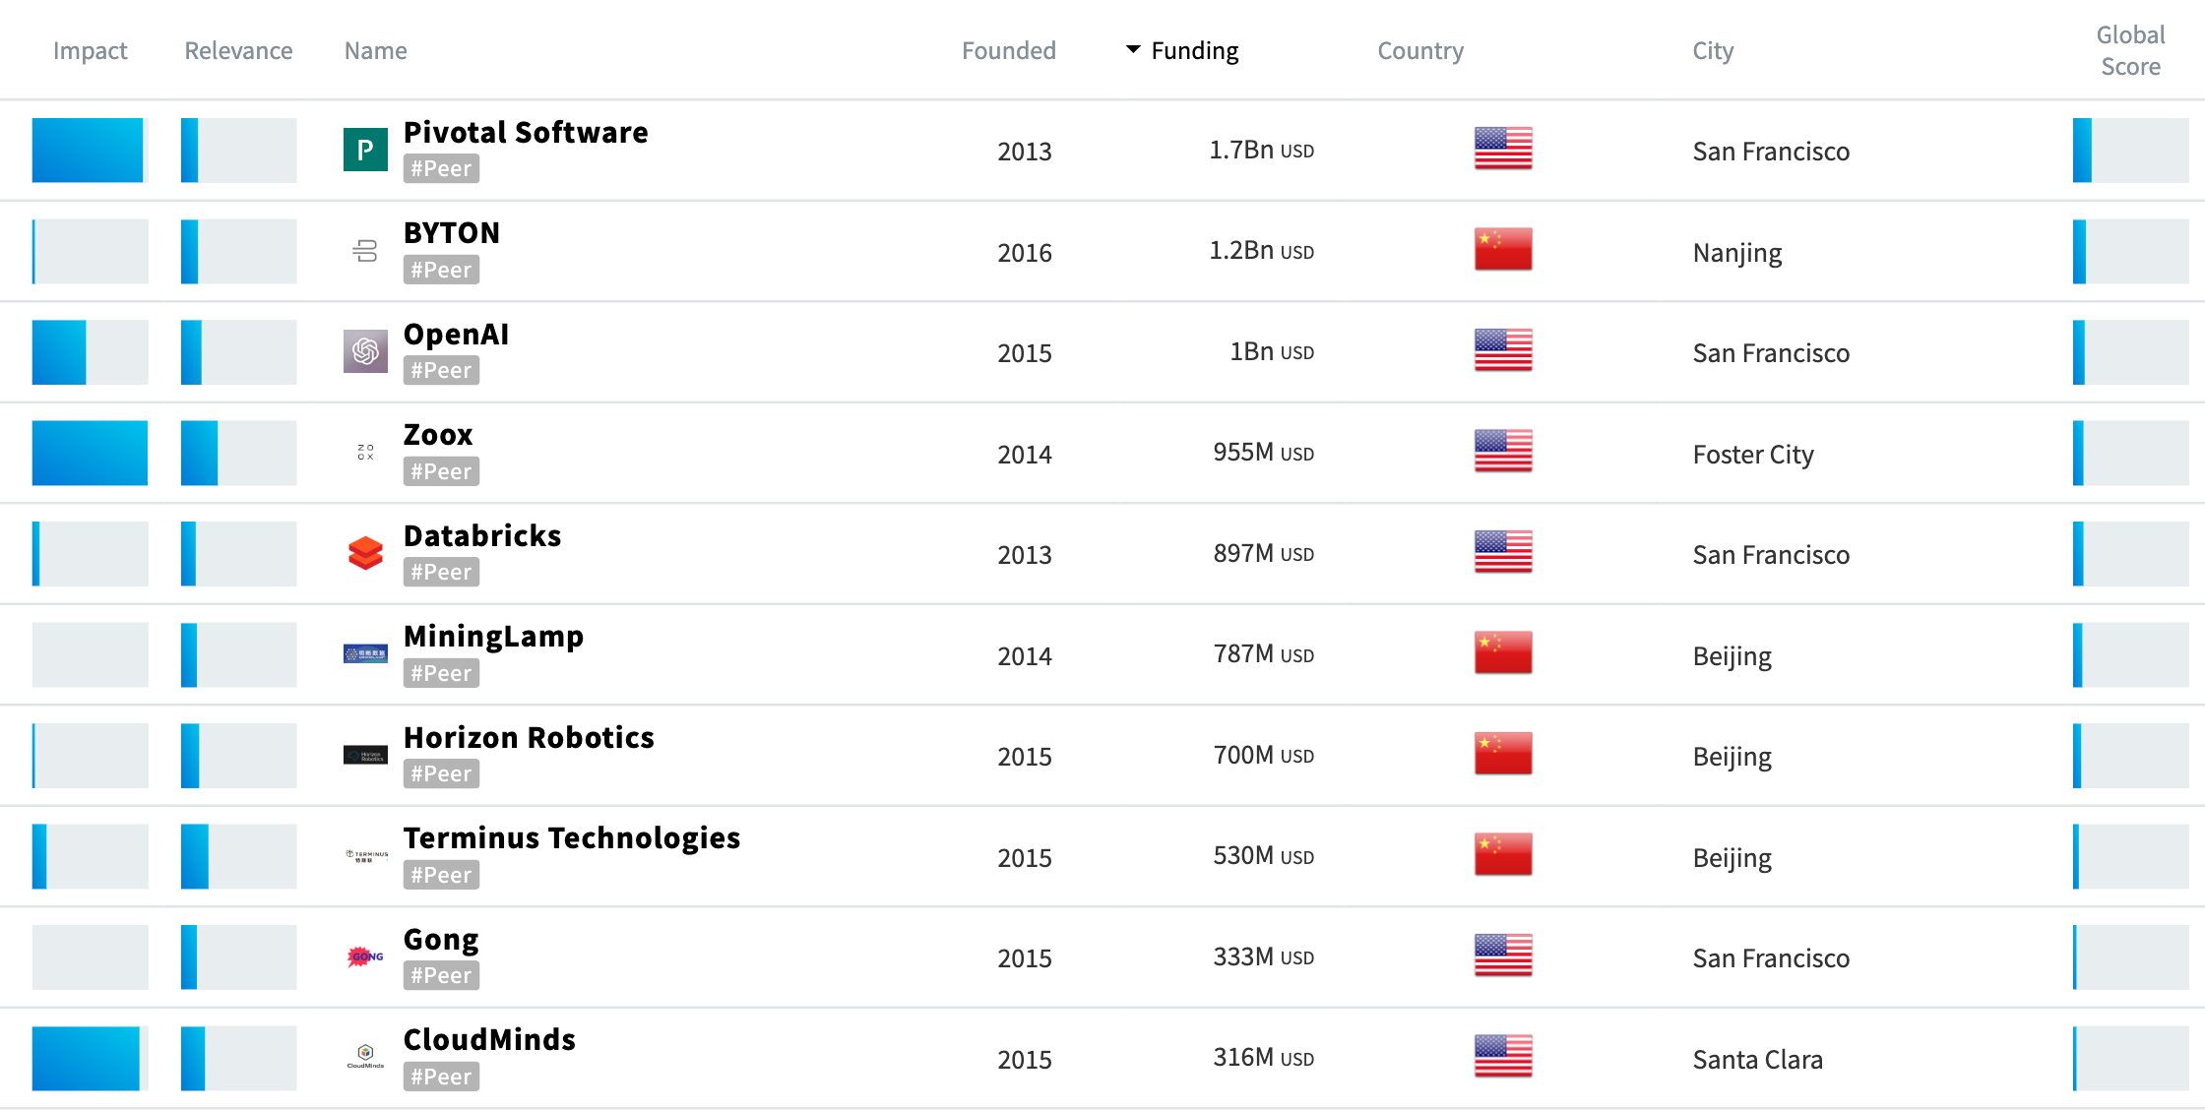Toggle the #Peer tag on Terminus Technologies

click(x=440, y=874)
